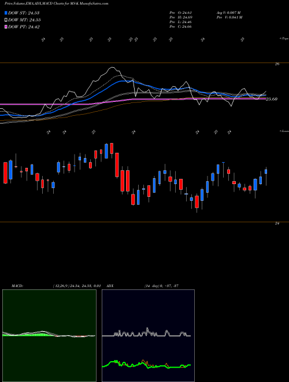Screen dimensions: 289x382
Task: Click the 'Pre O: 24.61' open value
Action: coord(180,13)
